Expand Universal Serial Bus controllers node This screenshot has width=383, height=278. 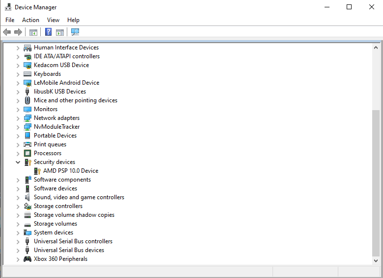[x=18, y=241]
